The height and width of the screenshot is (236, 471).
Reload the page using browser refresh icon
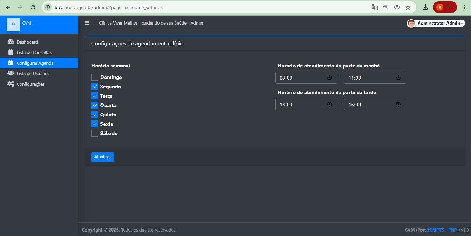tap(33, 7)
